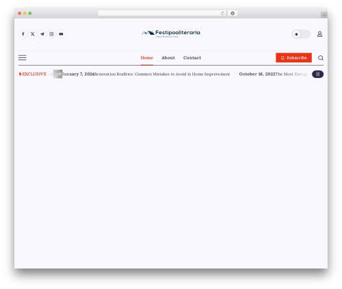Open the Facebook social link
This screenshot has height=289, width=342.
(23, 34)
